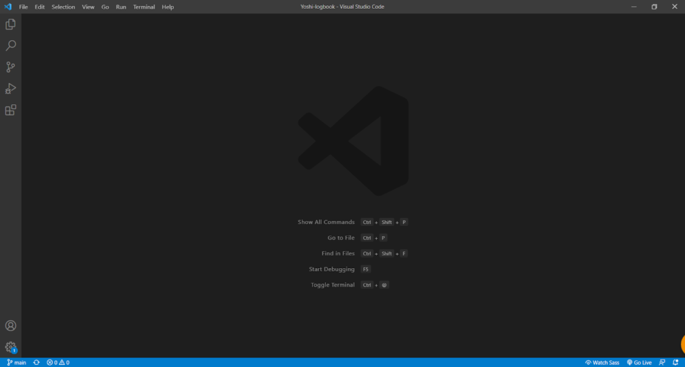This screenshot has height=367, width=685.
Task: Click the synchronize changes icon in status bar
Action: coord(36,362)
